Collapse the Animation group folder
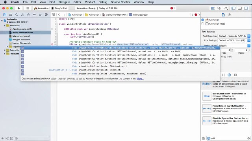252x141 pixels. (x=5, y=25)
